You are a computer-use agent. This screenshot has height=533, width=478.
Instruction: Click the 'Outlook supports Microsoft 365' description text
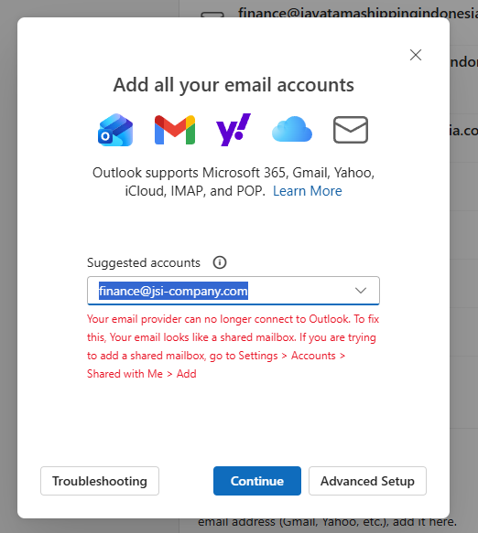[234, 182]
